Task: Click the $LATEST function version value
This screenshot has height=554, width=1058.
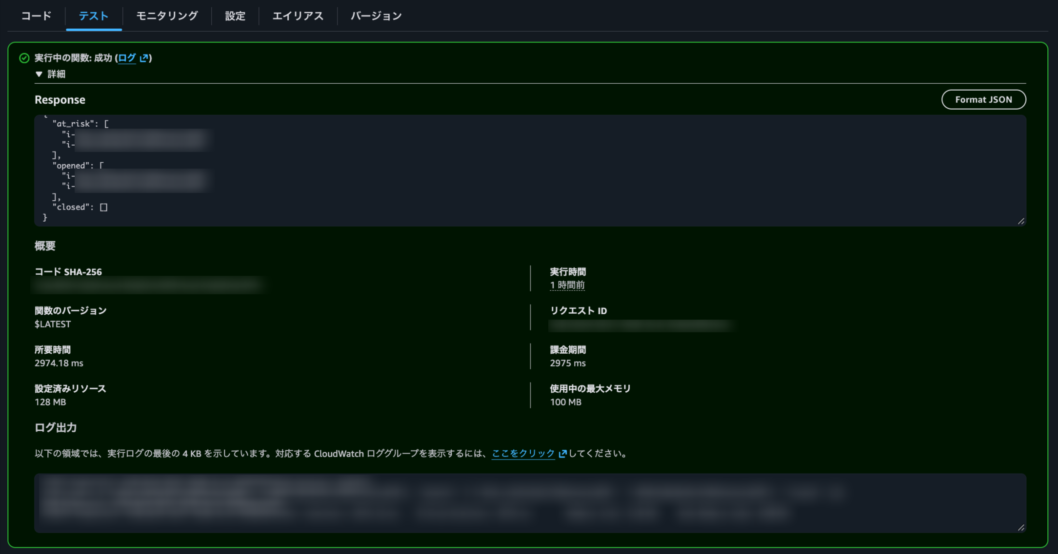Action: point(53,324)
